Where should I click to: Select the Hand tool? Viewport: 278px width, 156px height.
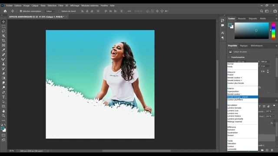[x=3, y=111]
